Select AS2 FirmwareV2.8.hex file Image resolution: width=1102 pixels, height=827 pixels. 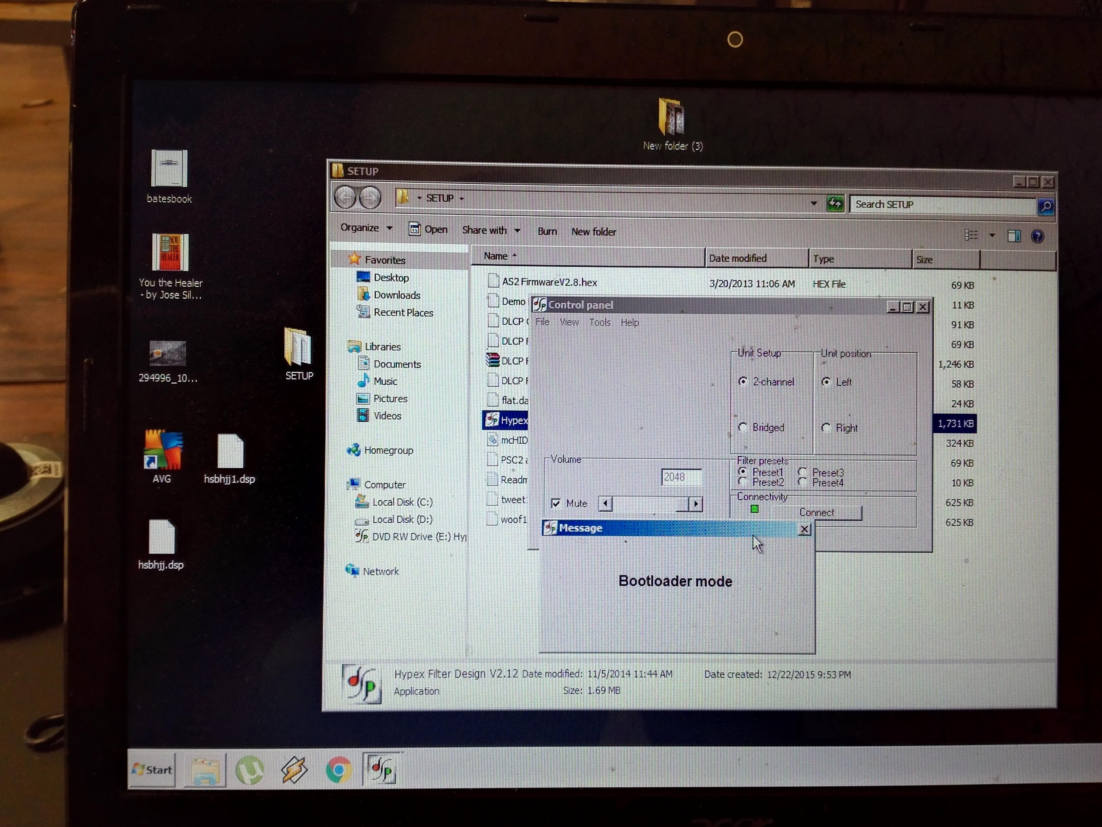click(x=542, y=282)
